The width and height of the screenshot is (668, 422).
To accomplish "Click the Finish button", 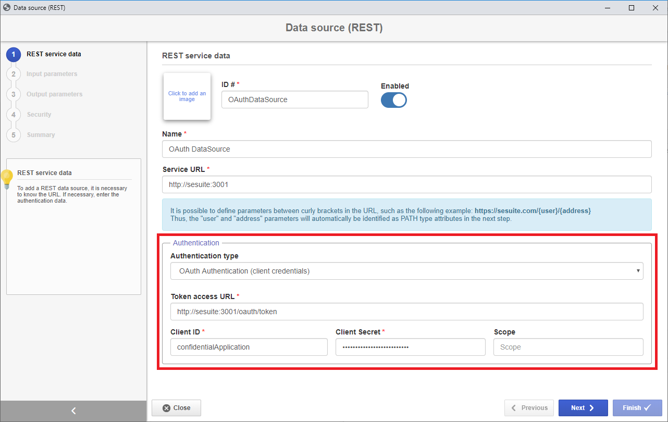I will coord(637,408).
